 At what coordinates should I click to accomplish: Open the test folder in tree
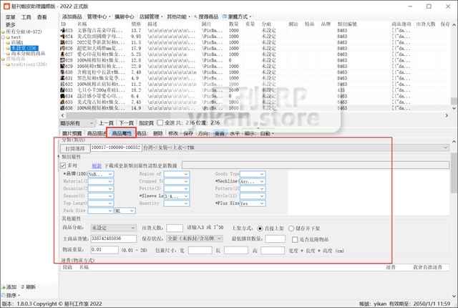pos(16,37)
